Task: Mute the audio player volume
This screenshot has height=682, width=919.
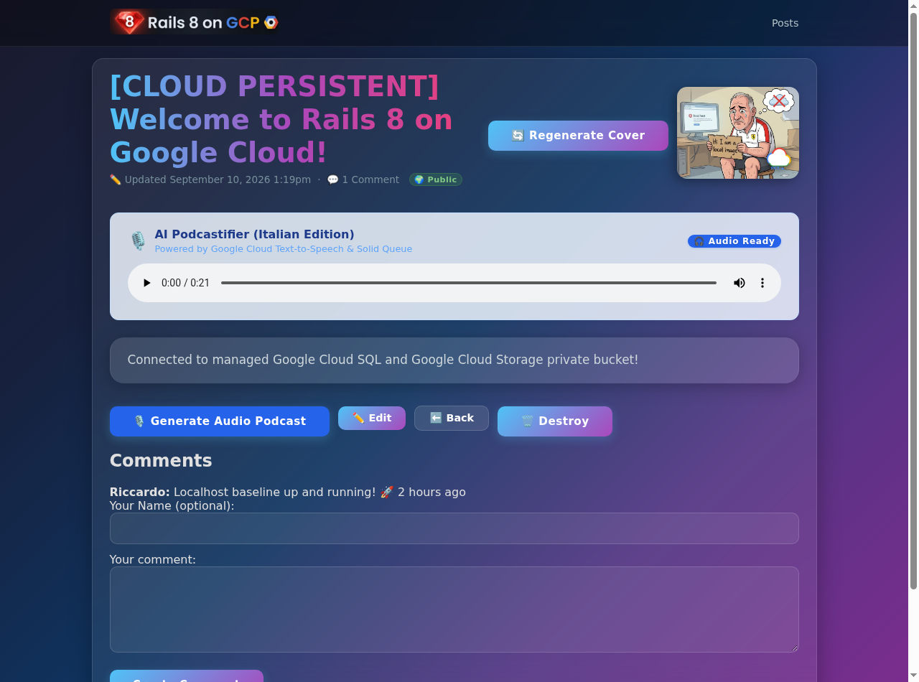Action: [739, 283]
